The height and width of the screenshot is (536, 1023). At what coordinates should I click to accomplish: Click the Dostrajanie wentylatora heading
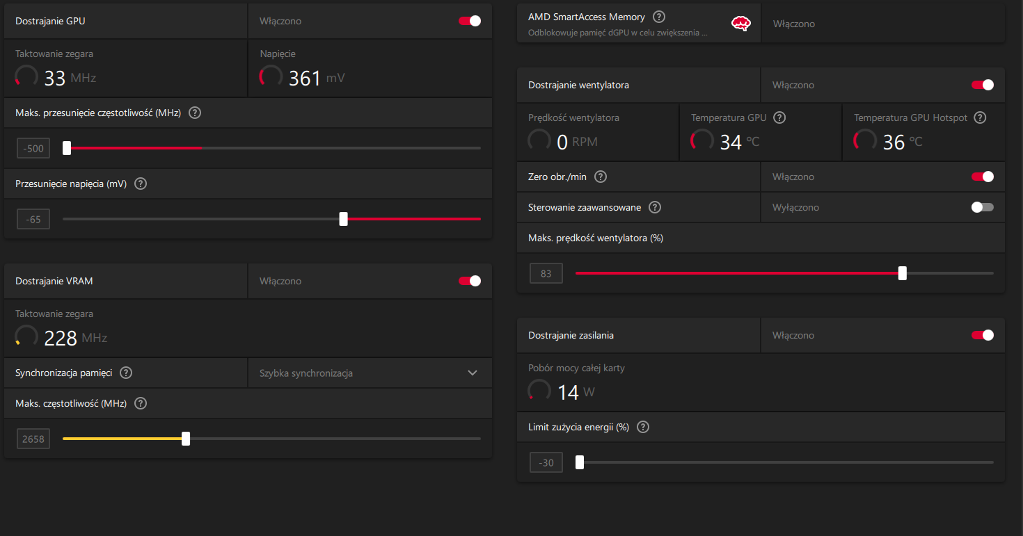579,85
